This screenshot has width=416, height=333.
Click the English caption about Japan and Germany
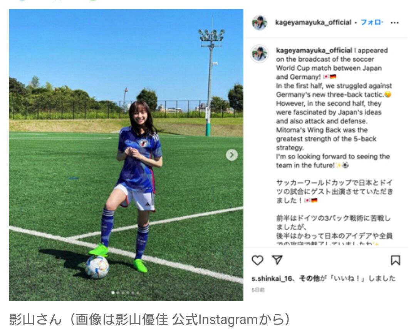pos(334,108)
